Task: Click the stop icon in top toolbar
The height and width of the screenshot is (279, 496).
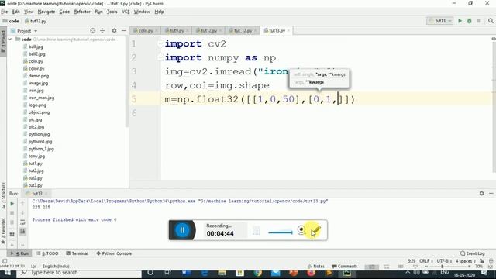Action: (479, 21)
